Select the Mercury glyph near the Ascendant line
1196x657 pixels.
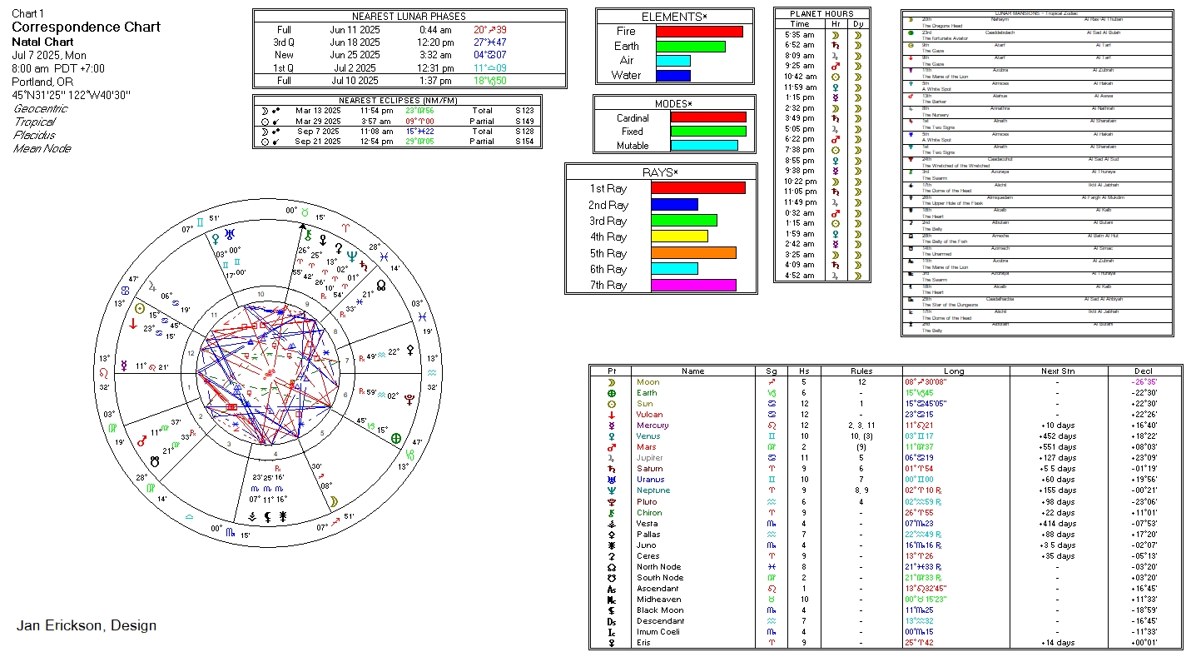[124, 366]
